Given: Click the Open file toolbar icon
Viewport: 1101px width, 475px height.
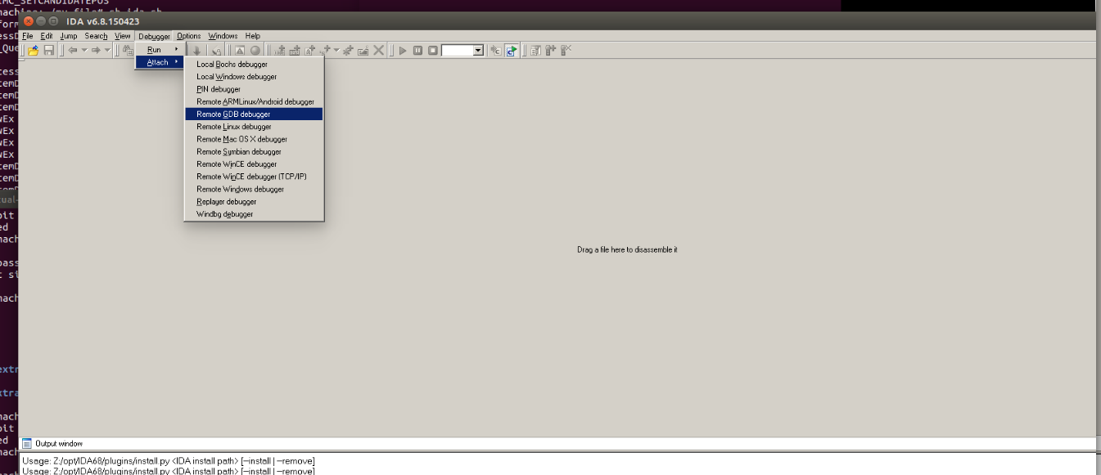Looking at the screenshot, I should point(34,51).
